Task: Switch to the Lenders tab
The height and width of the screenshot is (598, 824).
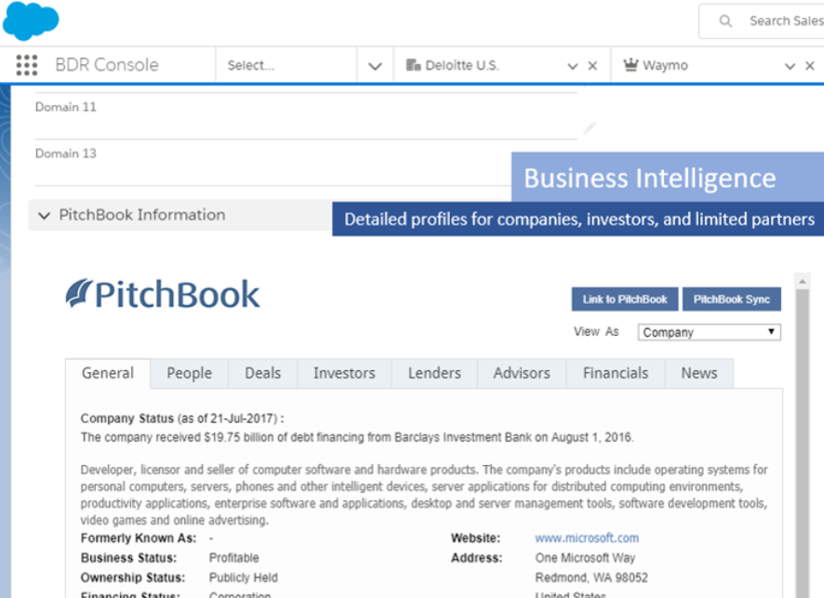Action: [x=434, y=373]
